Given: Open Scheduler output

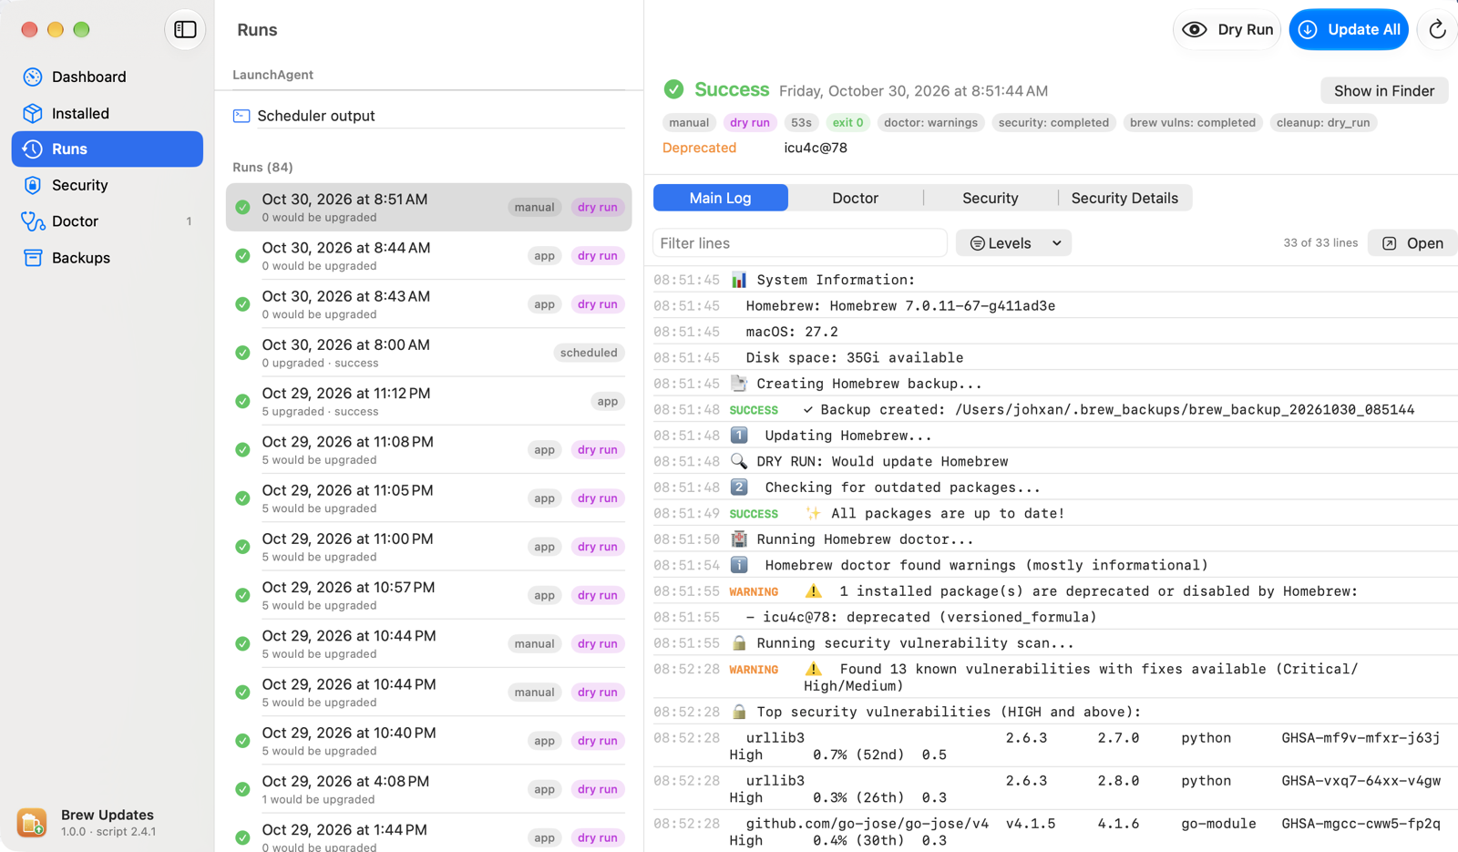Looking at the screenshot, I should tap(429, 116).
